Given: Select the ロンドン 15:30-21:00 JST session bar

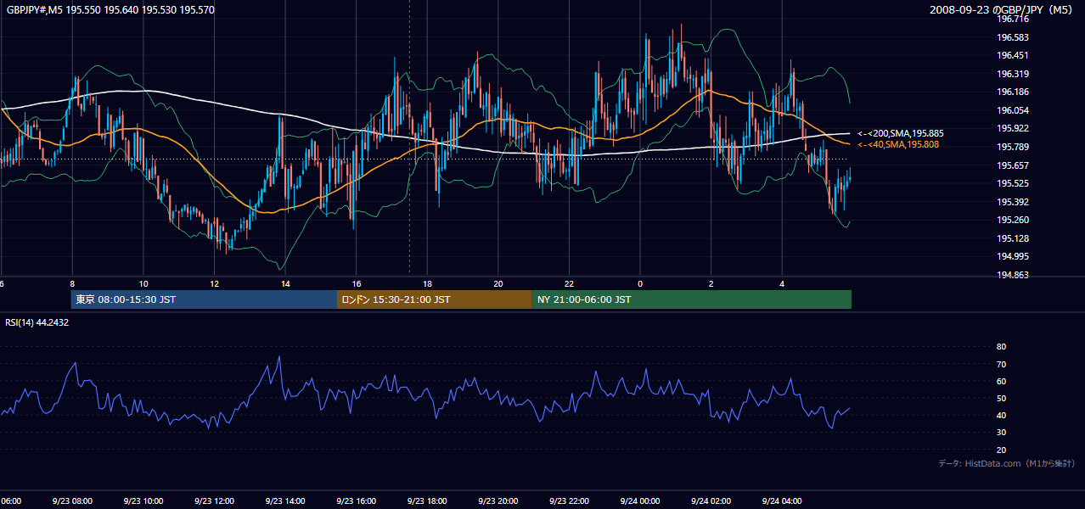Looking at the screenshot, I should click(x=435, y=299).
